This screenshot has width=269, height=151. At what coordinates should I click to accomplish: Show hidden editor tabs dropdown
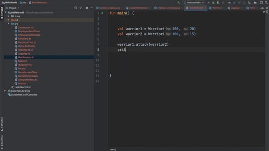[262, 8]
